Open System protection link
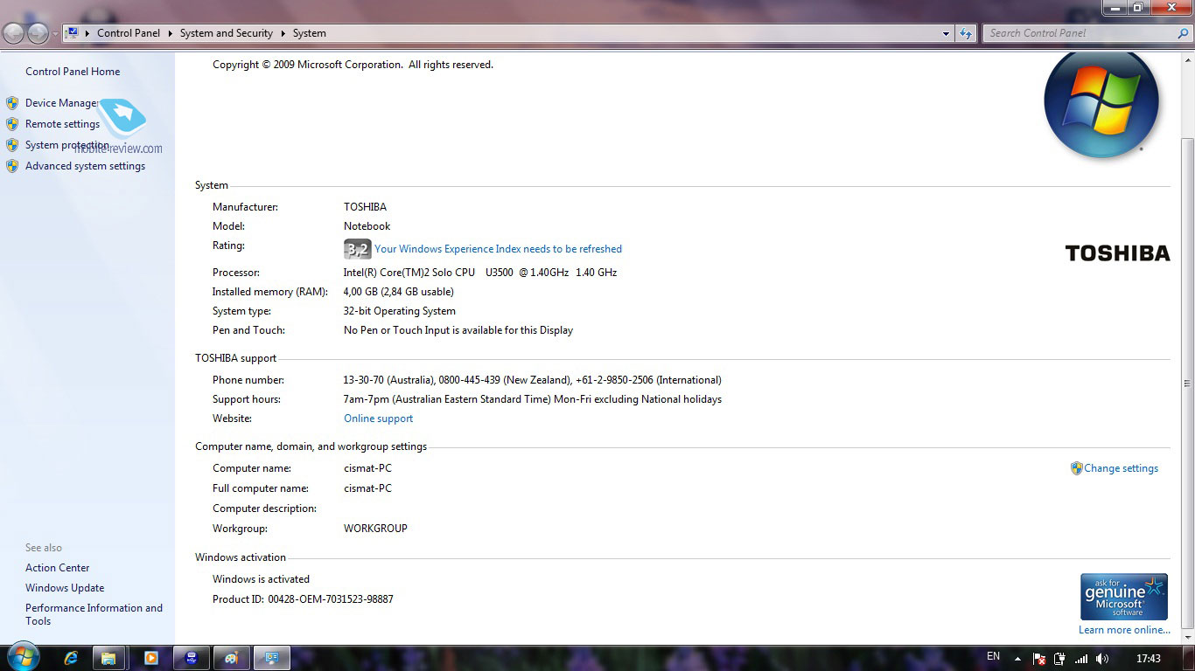 point(67,145)
